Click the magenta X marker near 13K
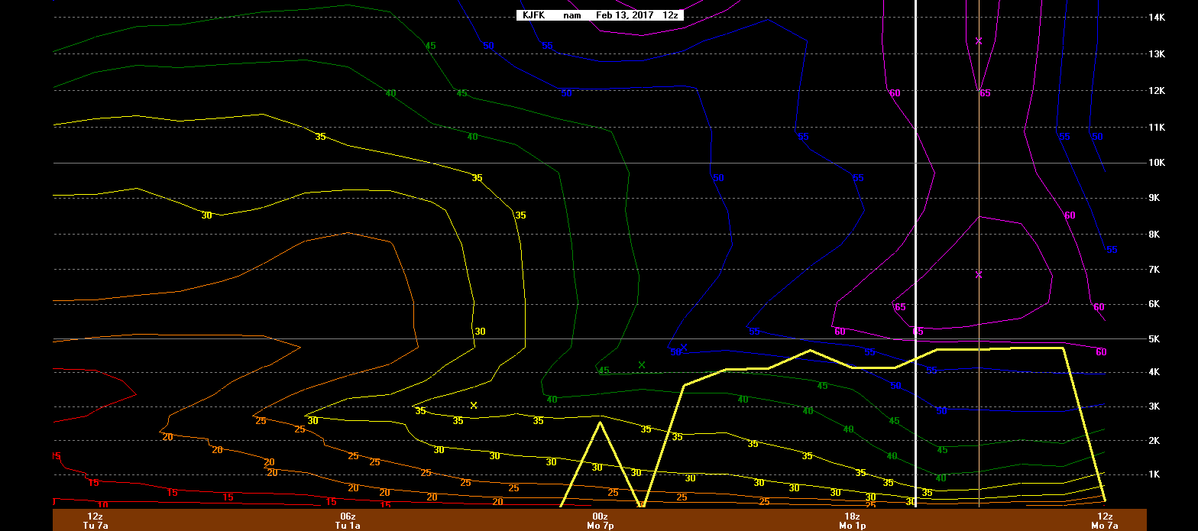 pos(979,41)
